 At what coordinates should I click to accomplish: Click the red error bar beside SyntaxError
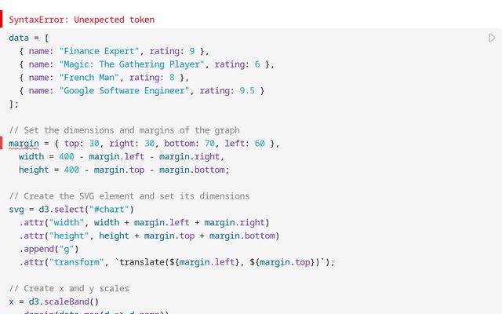(x=2, y=20)
